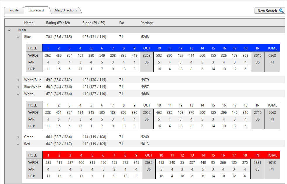Collapse the White tee scorecard

(18, 94)
